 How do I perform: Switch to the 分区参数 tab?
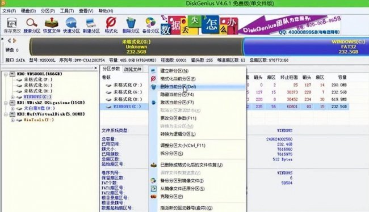pos(111,69)
